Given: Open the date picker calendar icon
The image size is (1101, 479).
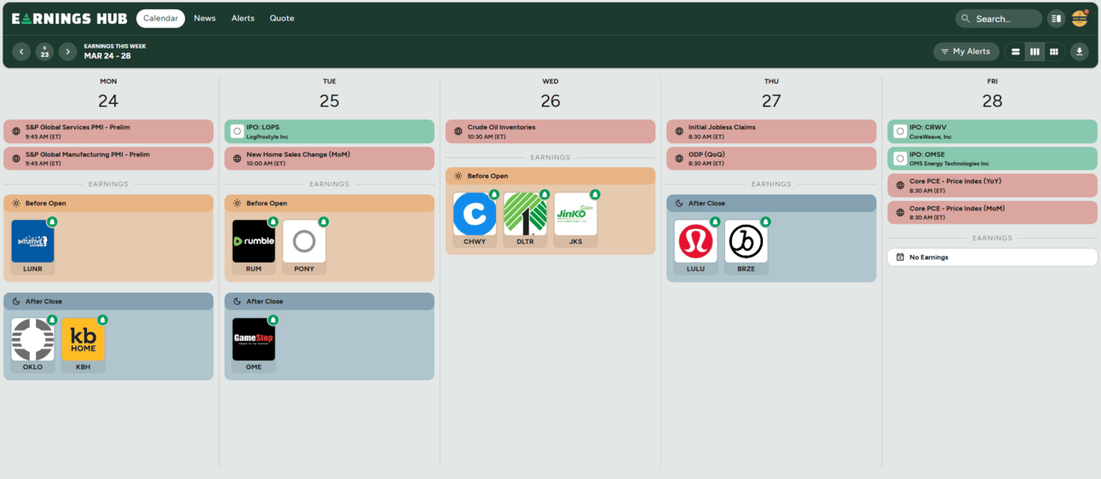Looking at the screenshot, I should (x=44, y=52).
